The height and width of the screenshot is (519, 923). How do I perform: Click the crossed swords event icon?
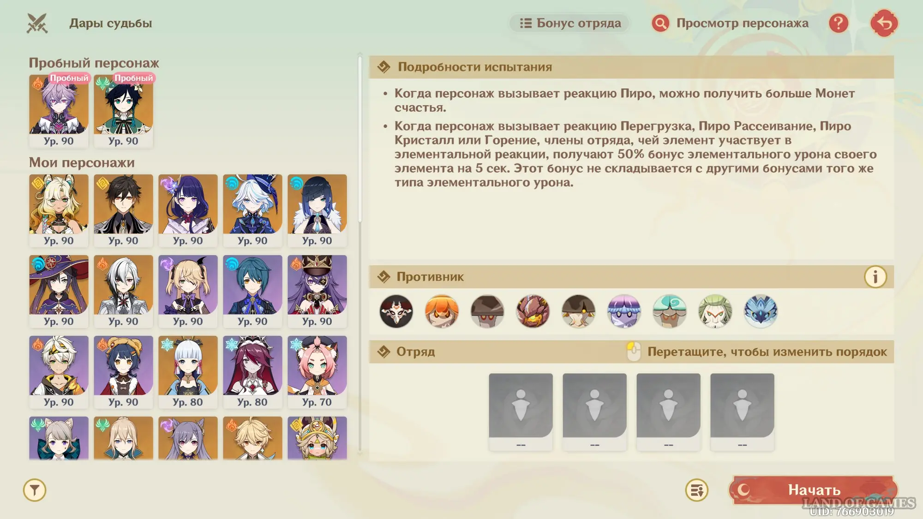pyautogui.click(x=37, y=23)
